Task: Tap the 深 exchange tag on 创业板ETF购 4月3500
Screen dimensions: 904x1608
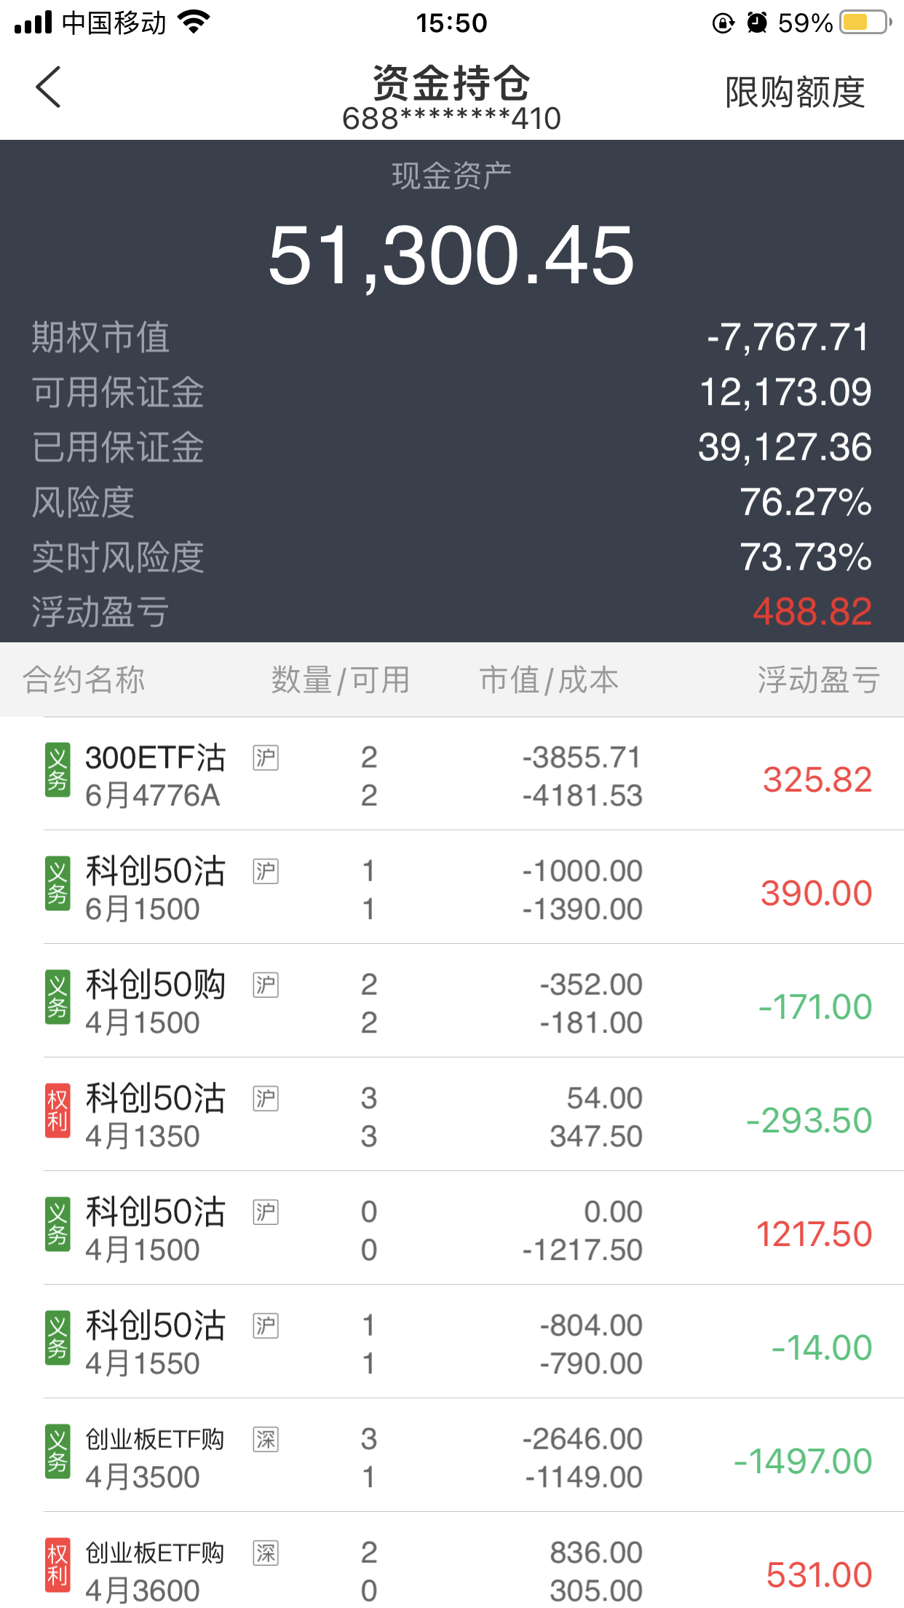Action: click(266, 1439)
